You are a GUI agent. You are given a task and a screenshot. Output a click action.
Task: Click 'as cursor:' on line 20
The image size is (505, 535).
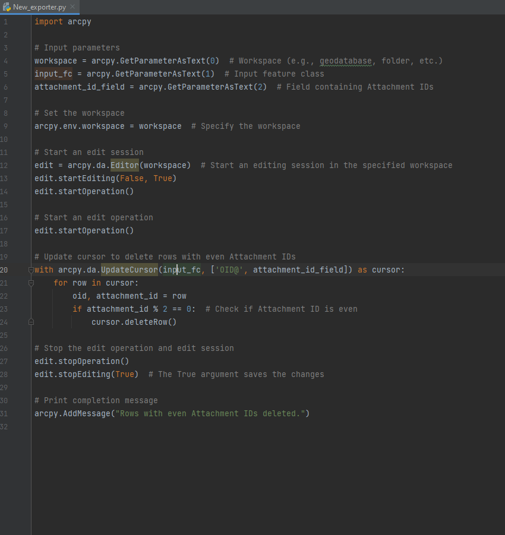381,270
